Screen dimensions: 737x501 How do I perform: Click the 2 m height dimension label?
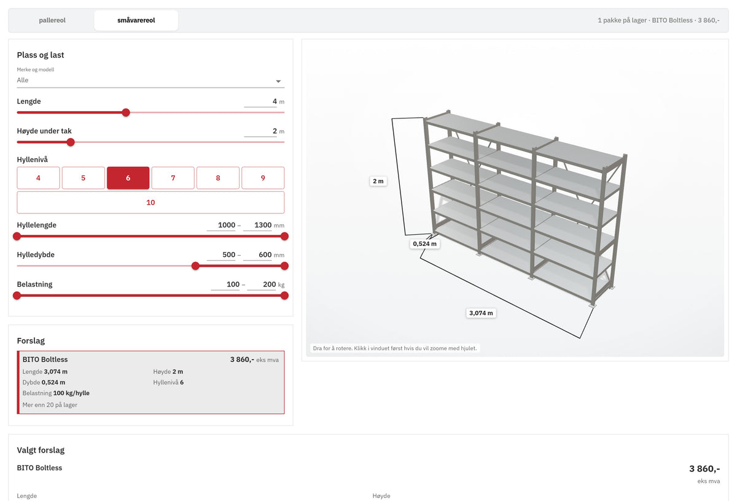coord(378,181)
